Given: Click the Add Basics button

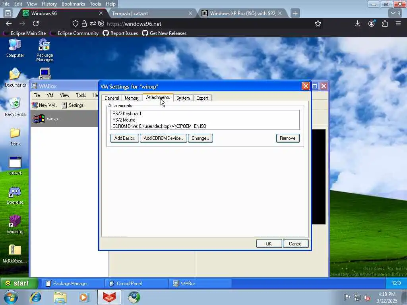Looking at the screenshot, I should click(x=124, y=138).
